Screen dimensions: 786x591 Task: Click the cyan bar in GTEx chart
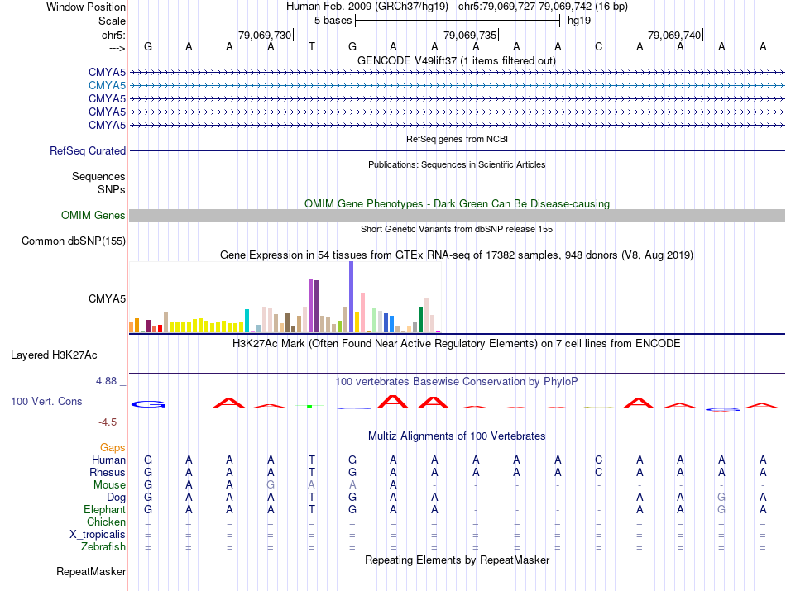click(247, 321)
